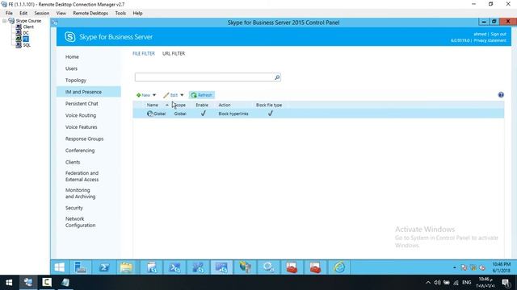Go to Home in the navigation pane
This screenshot has height=290, width=517.
click(x=72, y=57)
